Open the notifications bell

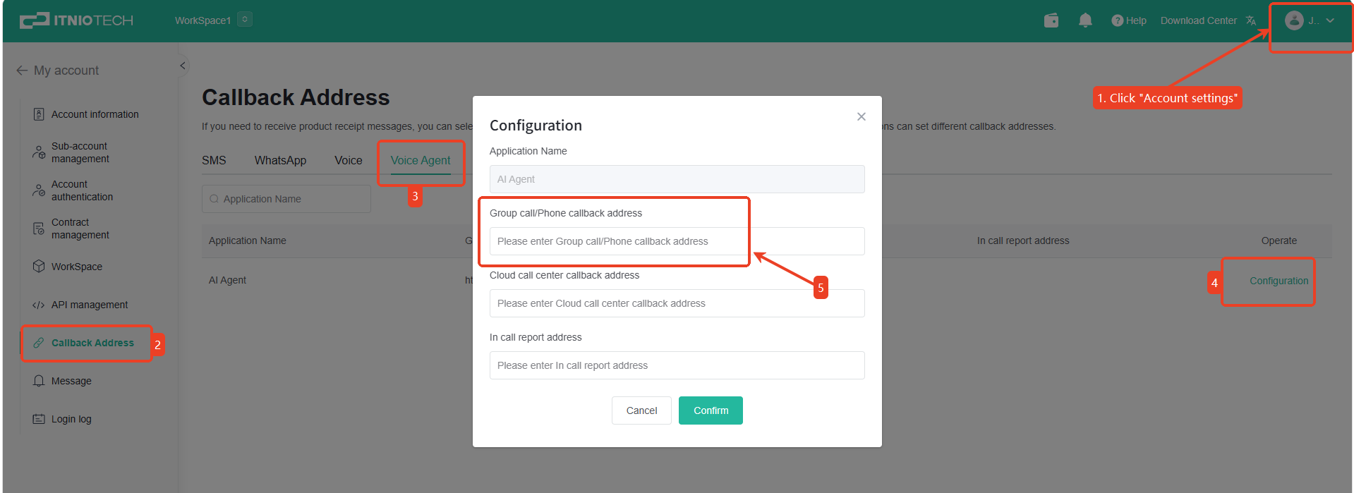click(1085, 20)
